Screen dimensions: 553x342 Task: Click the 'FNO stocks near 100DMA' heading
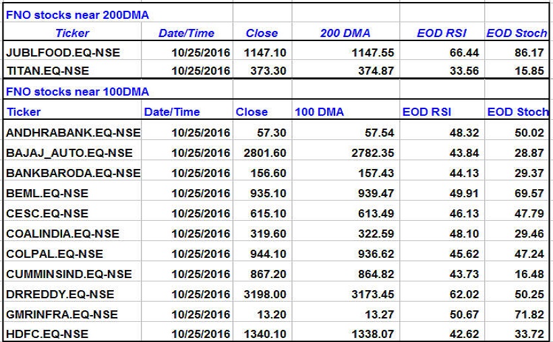pos(77,92)
